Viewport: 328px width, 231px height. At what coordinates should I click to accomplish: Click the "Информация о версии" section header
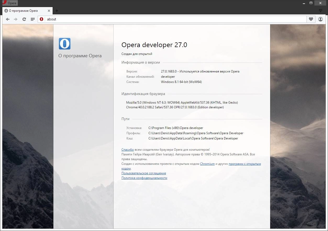pyautogui.click(x=141, y=63)
